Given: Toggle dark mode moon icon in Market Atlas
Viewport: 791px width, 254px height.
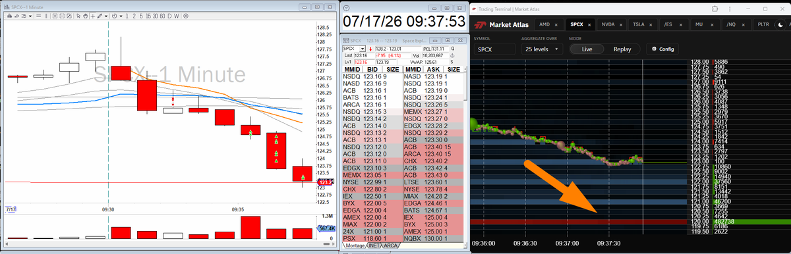Looking at the screenshot, I should 780,25.
